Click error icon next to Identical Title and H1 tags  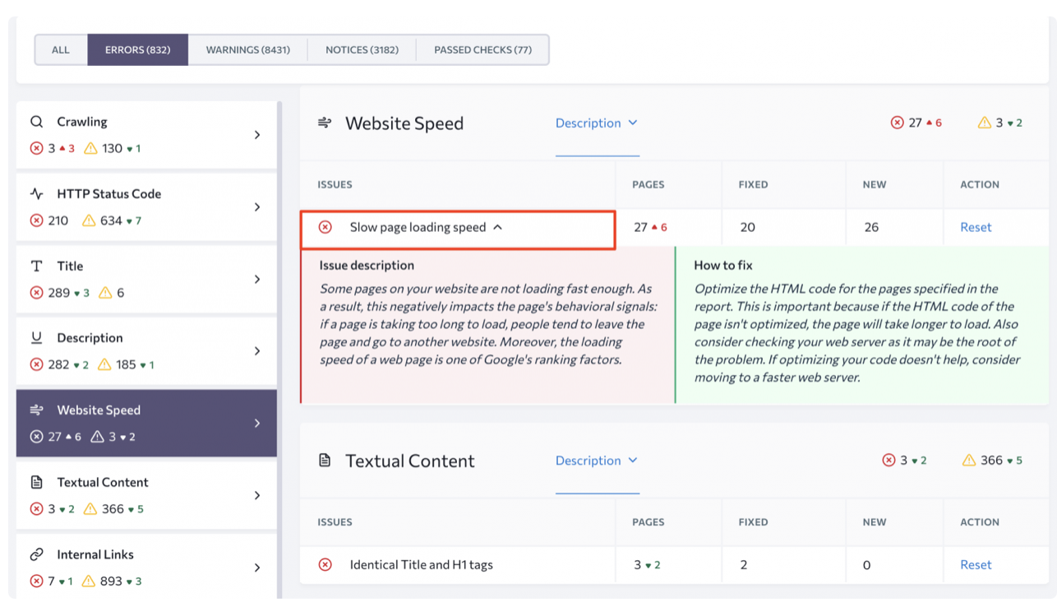325,565
